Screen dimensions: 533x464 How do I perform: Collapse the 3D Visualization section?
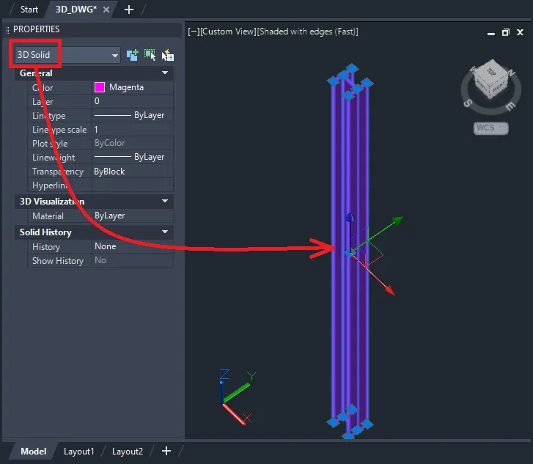[x=165, y=201]
